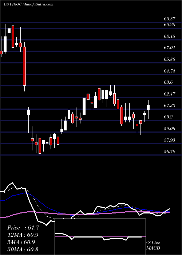The width and height of the screenshot is (182, 255).
Task: Select the 60.2 price level label
Action: pos(168,117)
